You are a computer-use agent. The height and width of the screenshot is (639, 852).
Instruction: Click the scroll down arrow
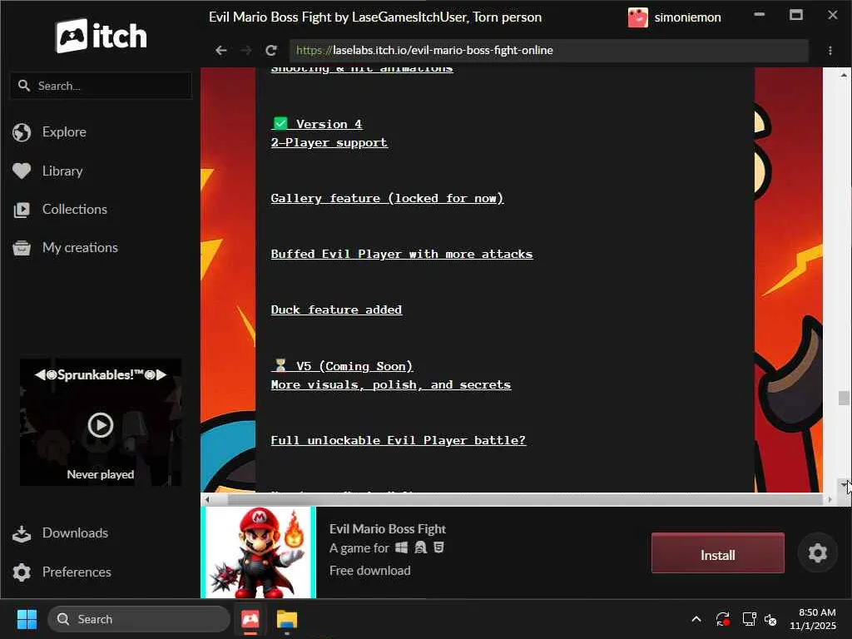point(844,483)
